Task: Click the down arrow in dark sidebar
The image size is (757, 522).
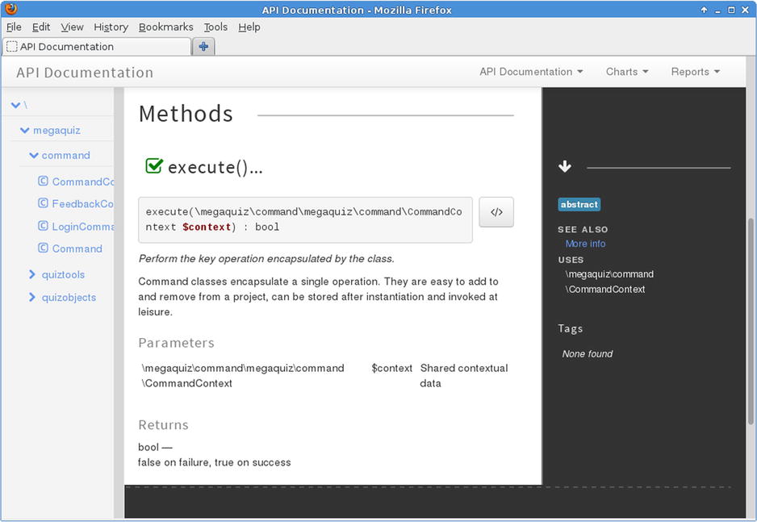Action: (x=565, y=167)
